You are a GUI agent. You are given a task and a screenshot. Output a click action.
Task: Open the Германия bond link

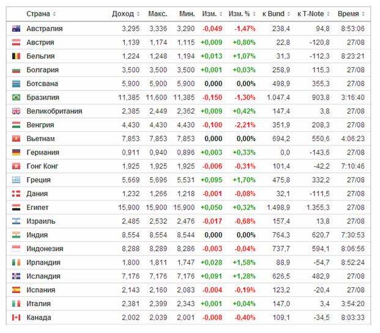43,153
